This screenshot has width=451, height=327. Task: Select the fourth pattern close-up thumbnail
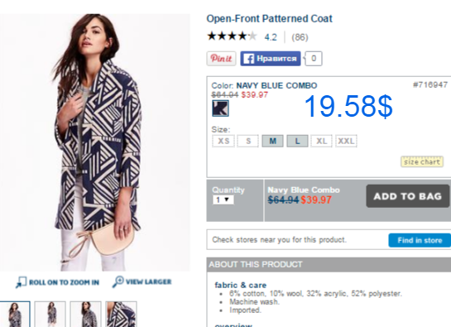(121, 314)
